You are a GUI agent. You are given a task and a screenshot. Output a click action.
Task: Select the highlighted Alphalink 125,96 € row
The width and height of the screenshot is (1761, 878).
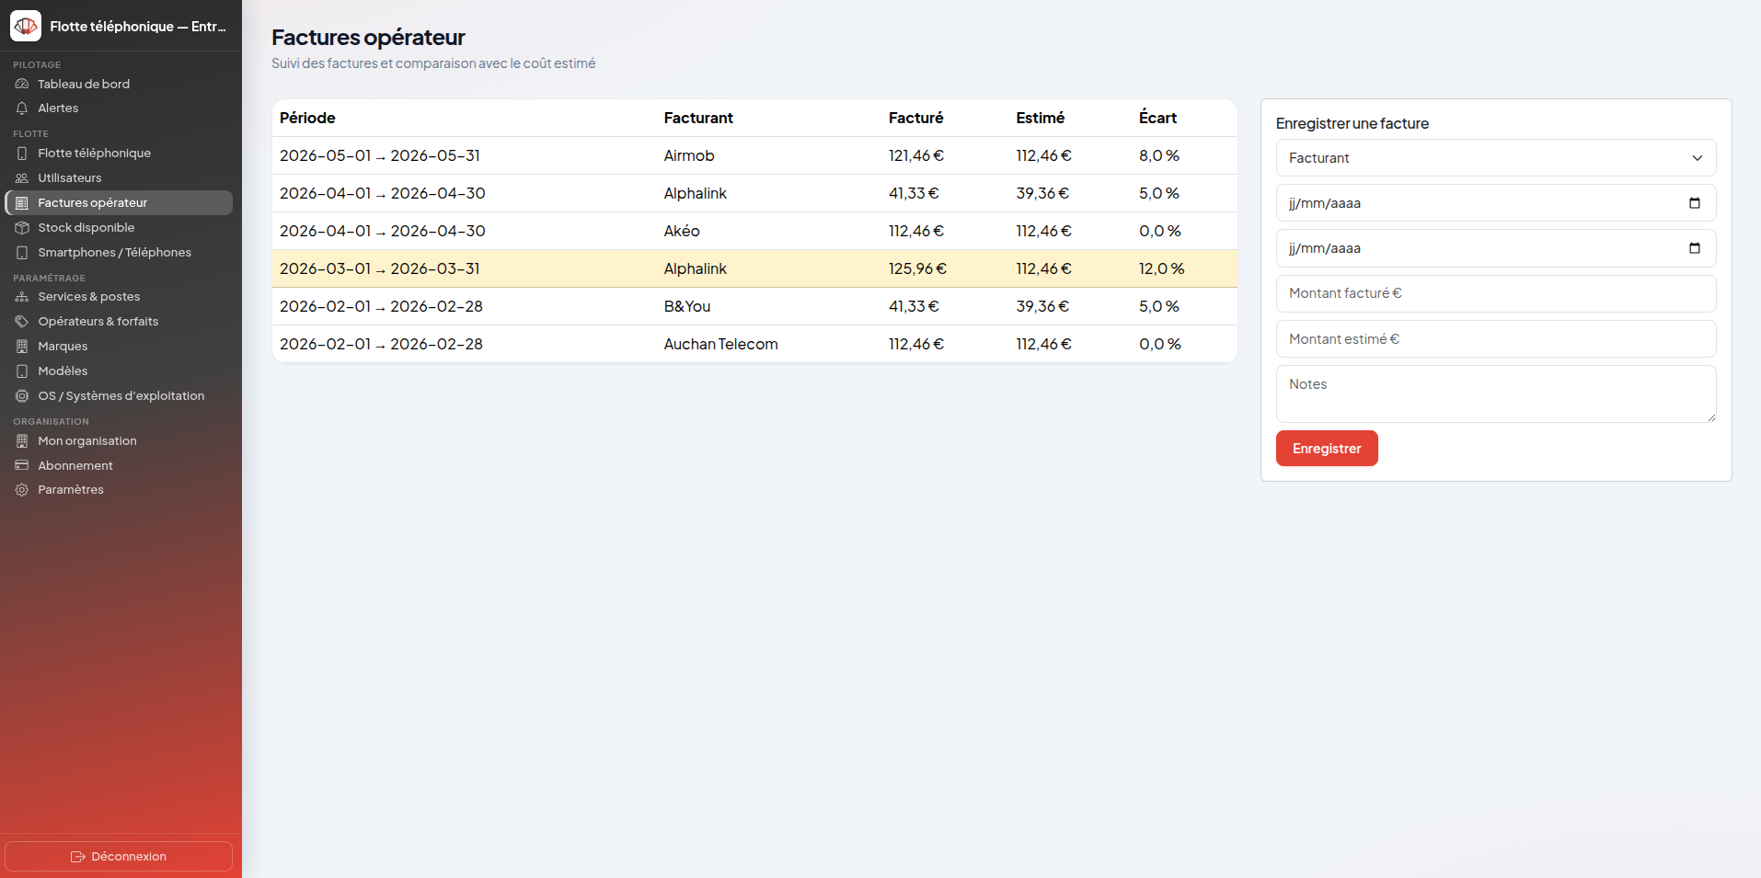tap(754, 268)
